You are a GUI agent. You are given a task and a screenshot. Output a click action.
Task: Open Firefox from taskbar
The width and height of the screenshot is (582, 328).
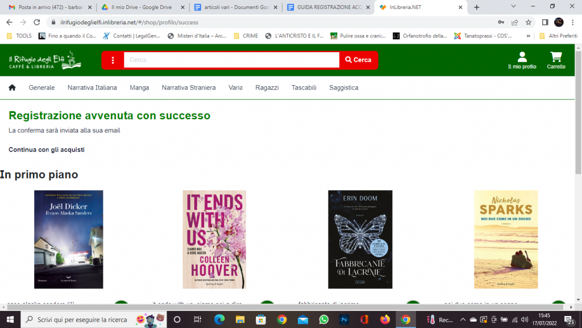click(385, 319)
